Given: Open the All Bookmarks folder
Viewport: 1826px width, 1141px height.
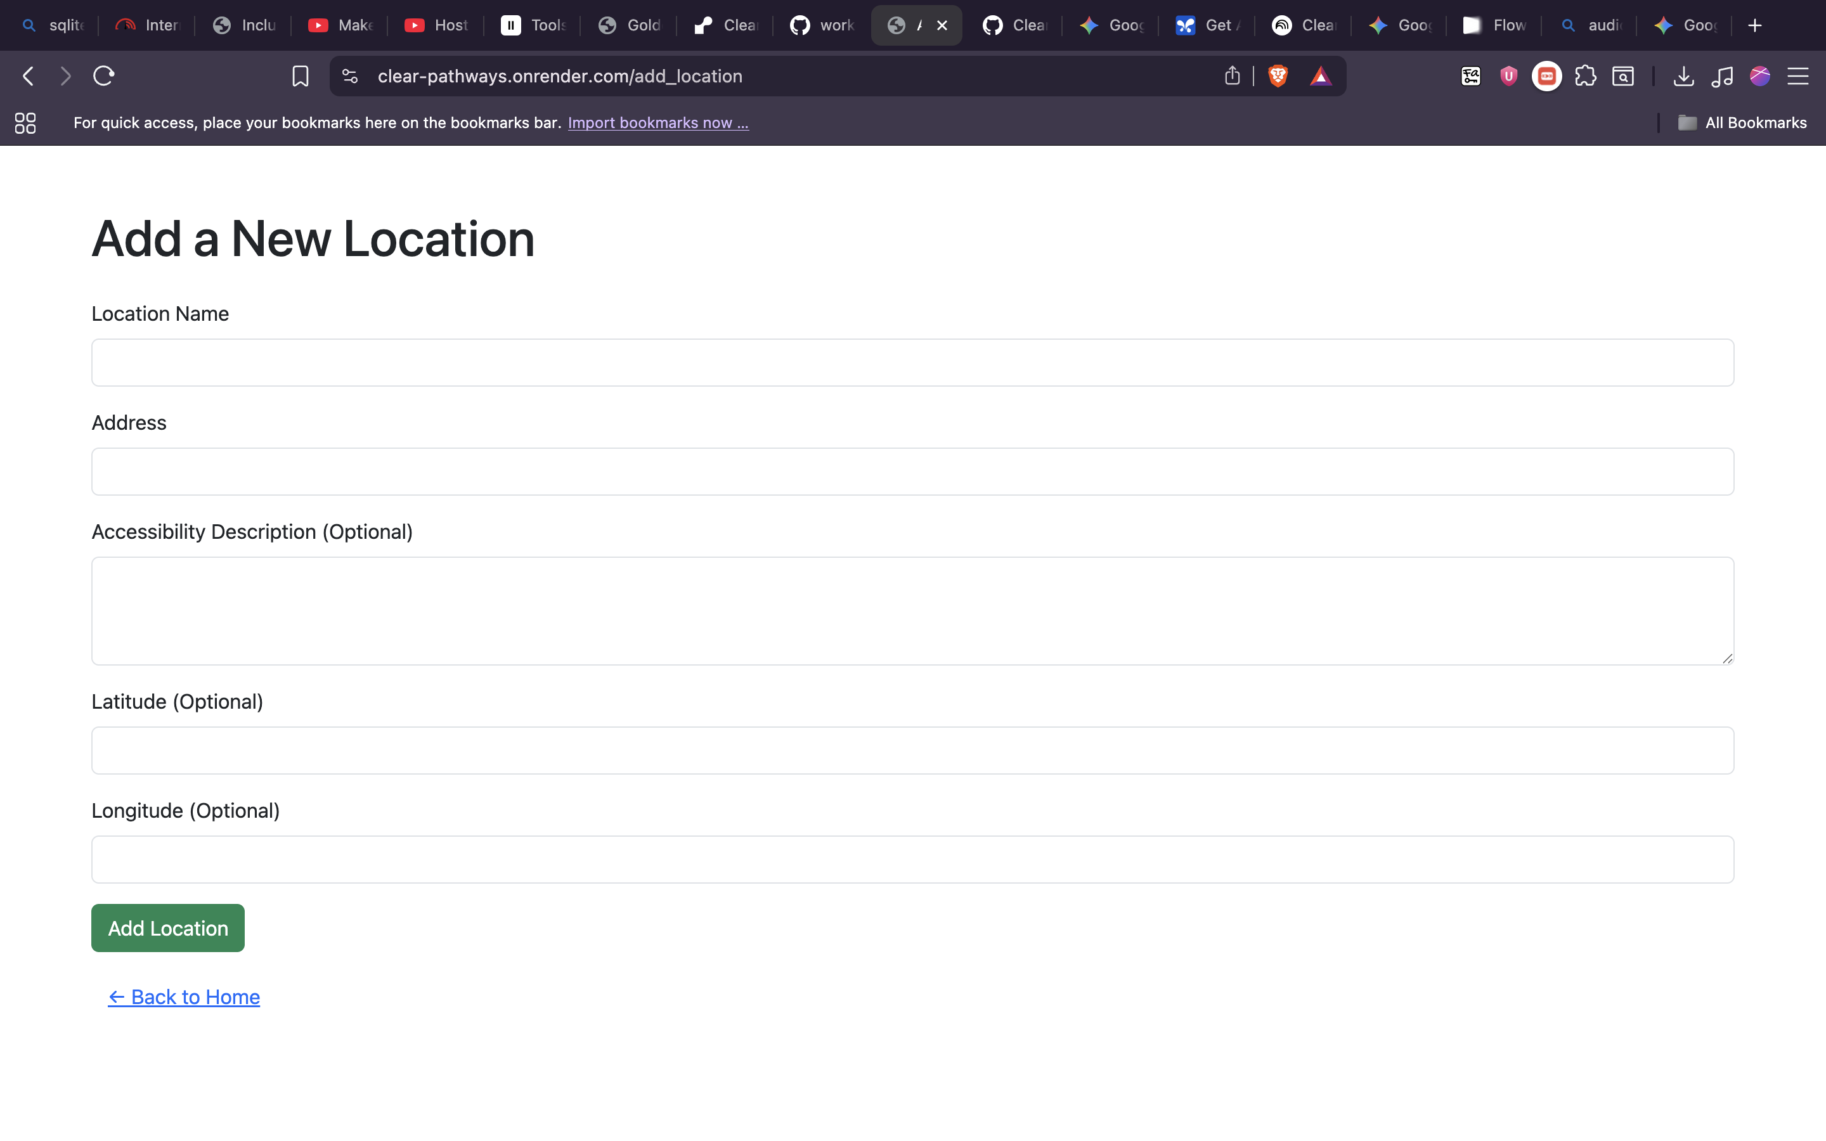Looking at the screenshot, I should pos(1742,123).
